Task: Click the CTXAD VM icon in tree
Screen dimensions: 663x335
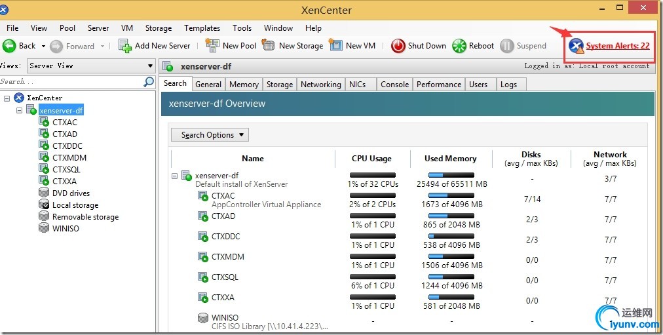Action: click(x=44, y=134)
